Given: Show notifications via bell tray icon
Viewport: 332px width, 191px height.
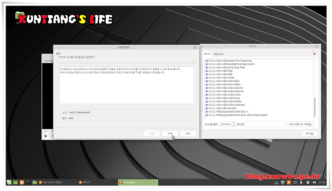Looking at the screenshot, I should (301, 182).
